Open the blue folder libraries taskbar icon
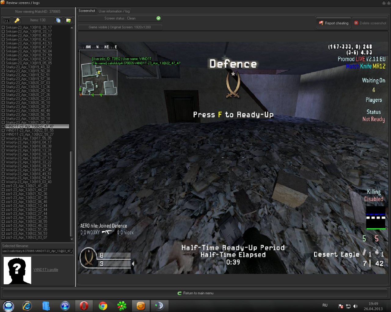The height and width of the screenshot is (312, 391). click(46, 306)
